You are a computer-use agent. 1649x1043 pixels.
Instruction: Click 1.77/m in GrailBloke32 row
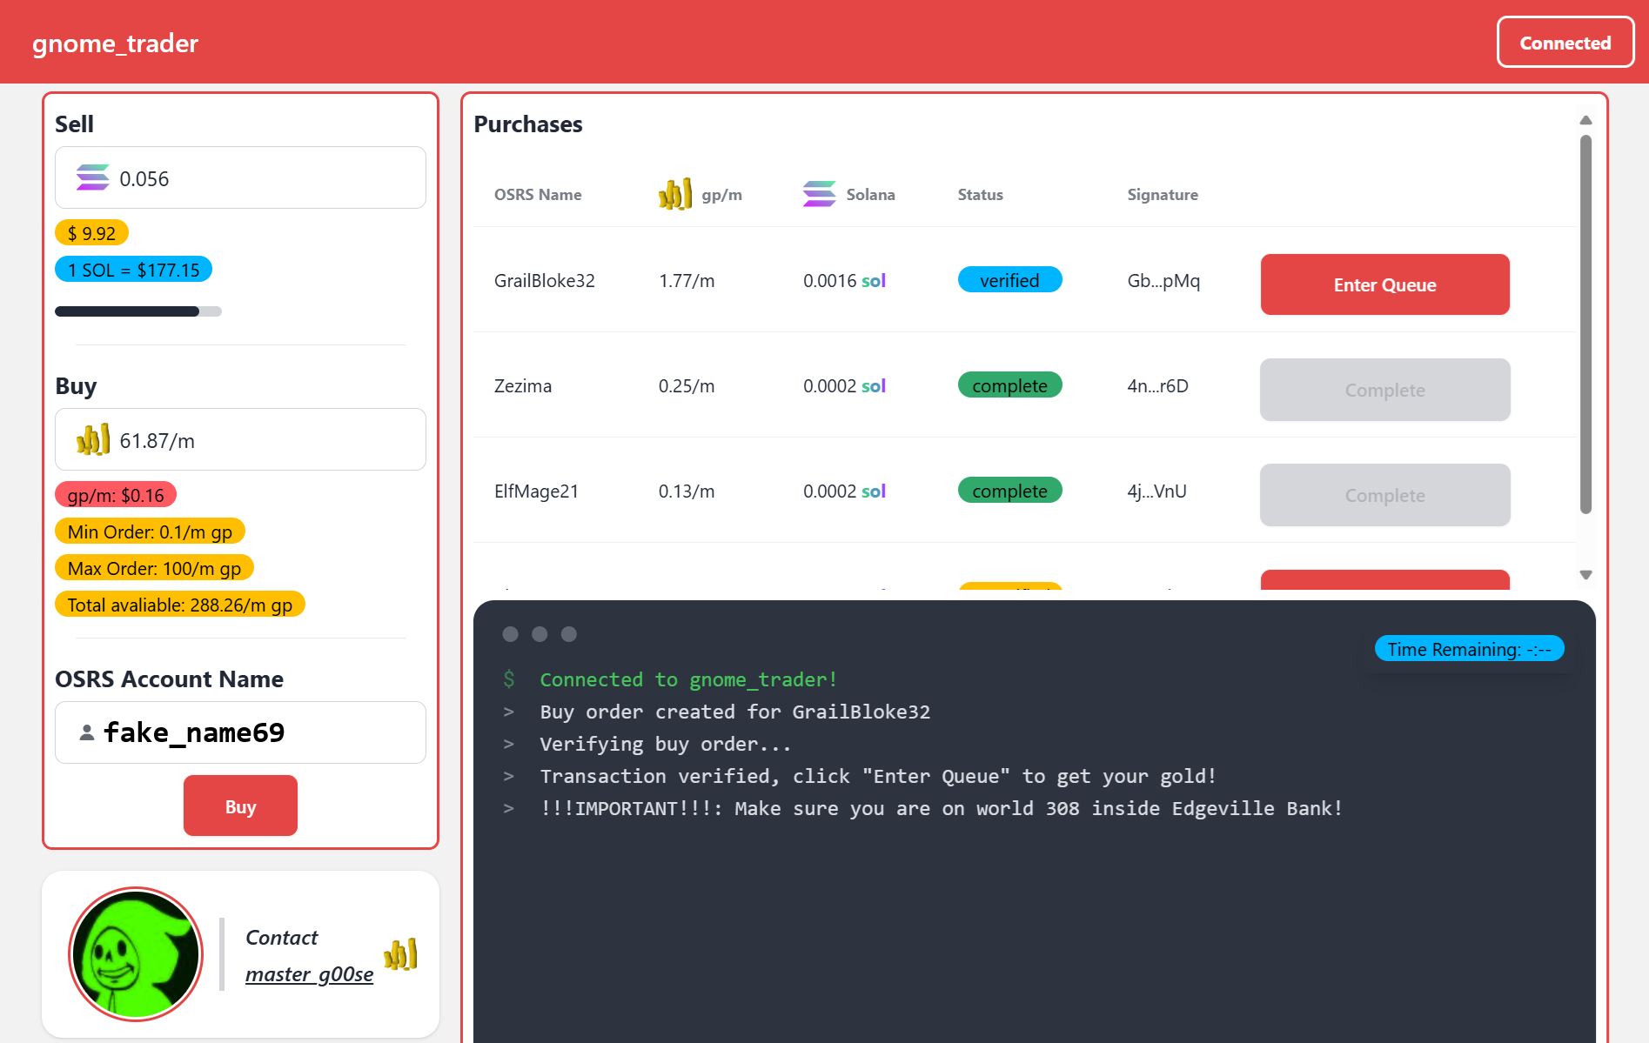[x=687, y=281]
